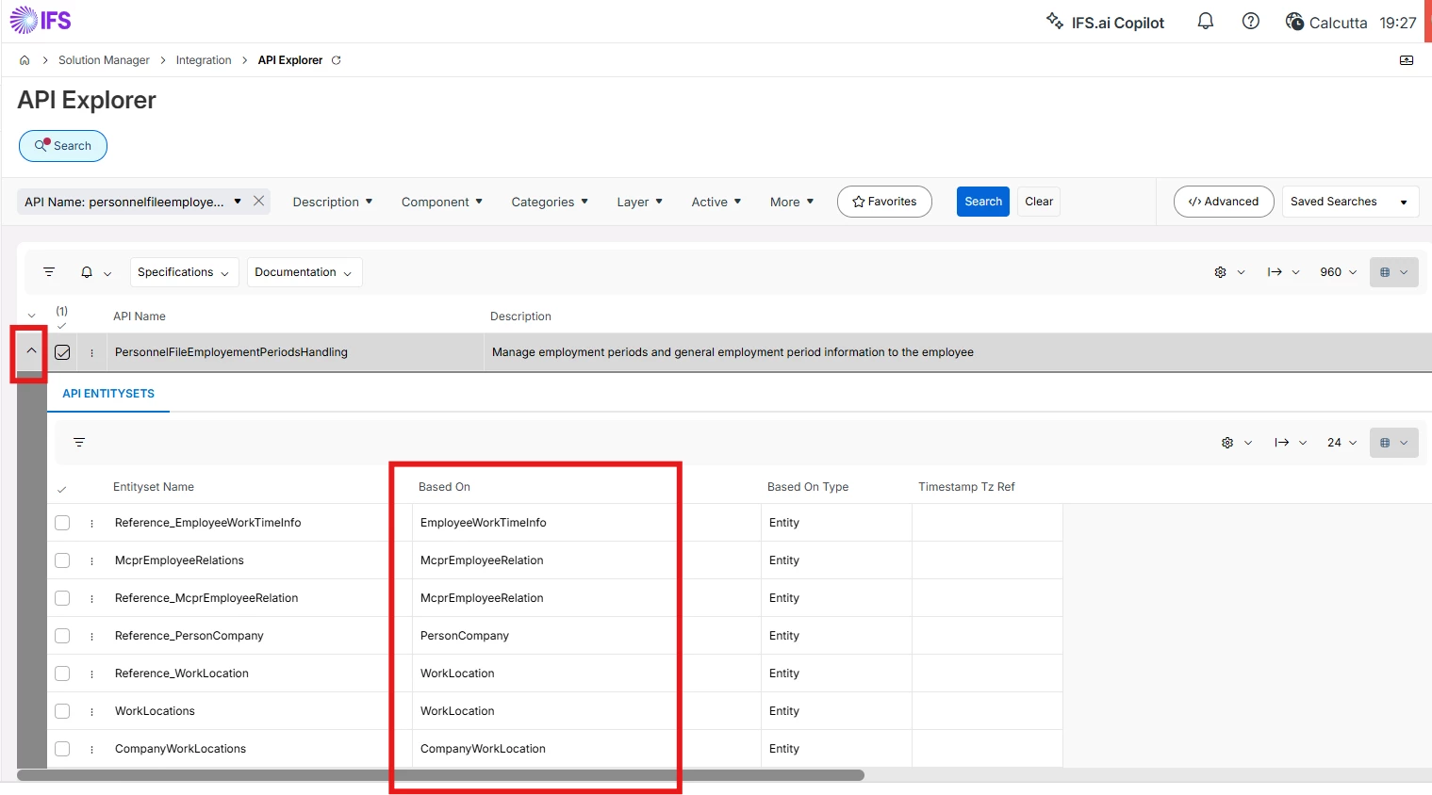Screen dimensions: 1432x795
Task: Change main table page size 960
Action: [1339, 272]
